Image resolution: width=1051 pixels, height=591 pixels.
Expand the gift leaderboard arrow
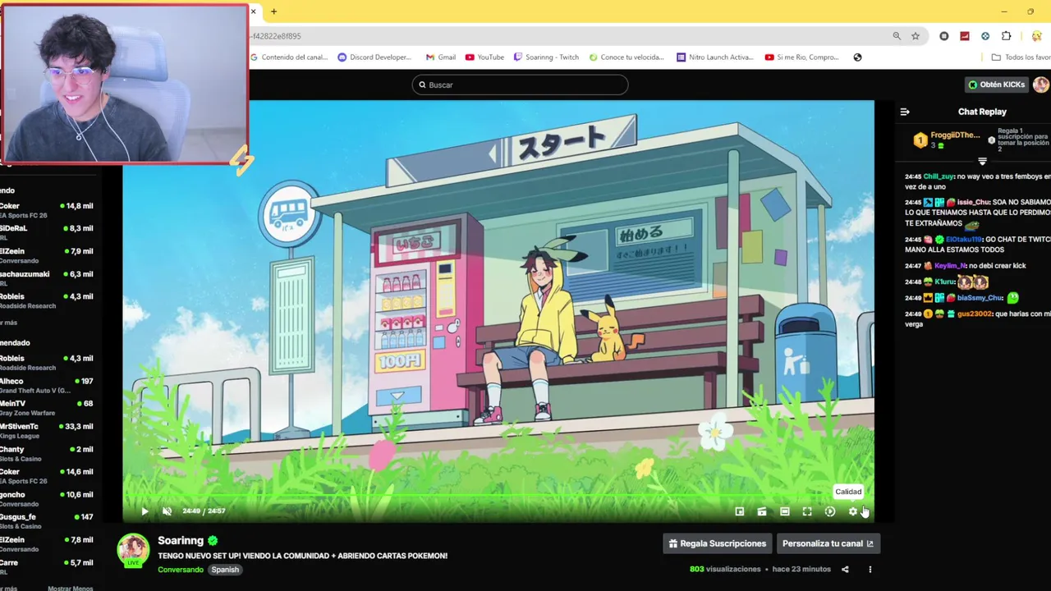click(x=982, y=161)
